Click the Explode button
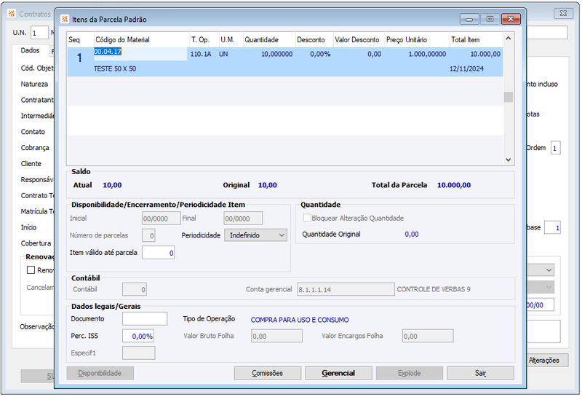Screen dimensions: 582x397 pyautogui.click(x=410, y=373)
